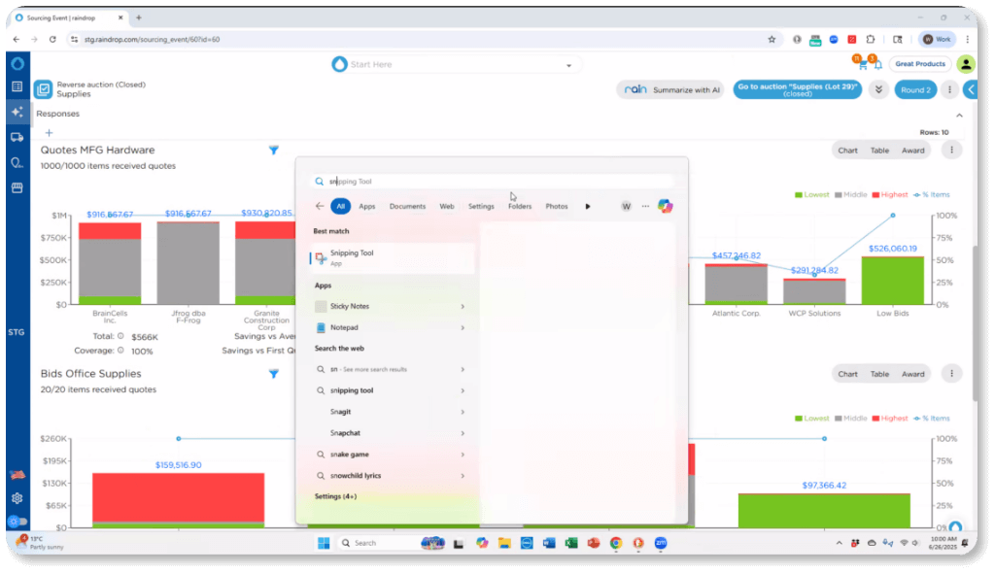Open the notifications bell icon
This screenshot has width=995, height=573.
[x=877, y=64]
